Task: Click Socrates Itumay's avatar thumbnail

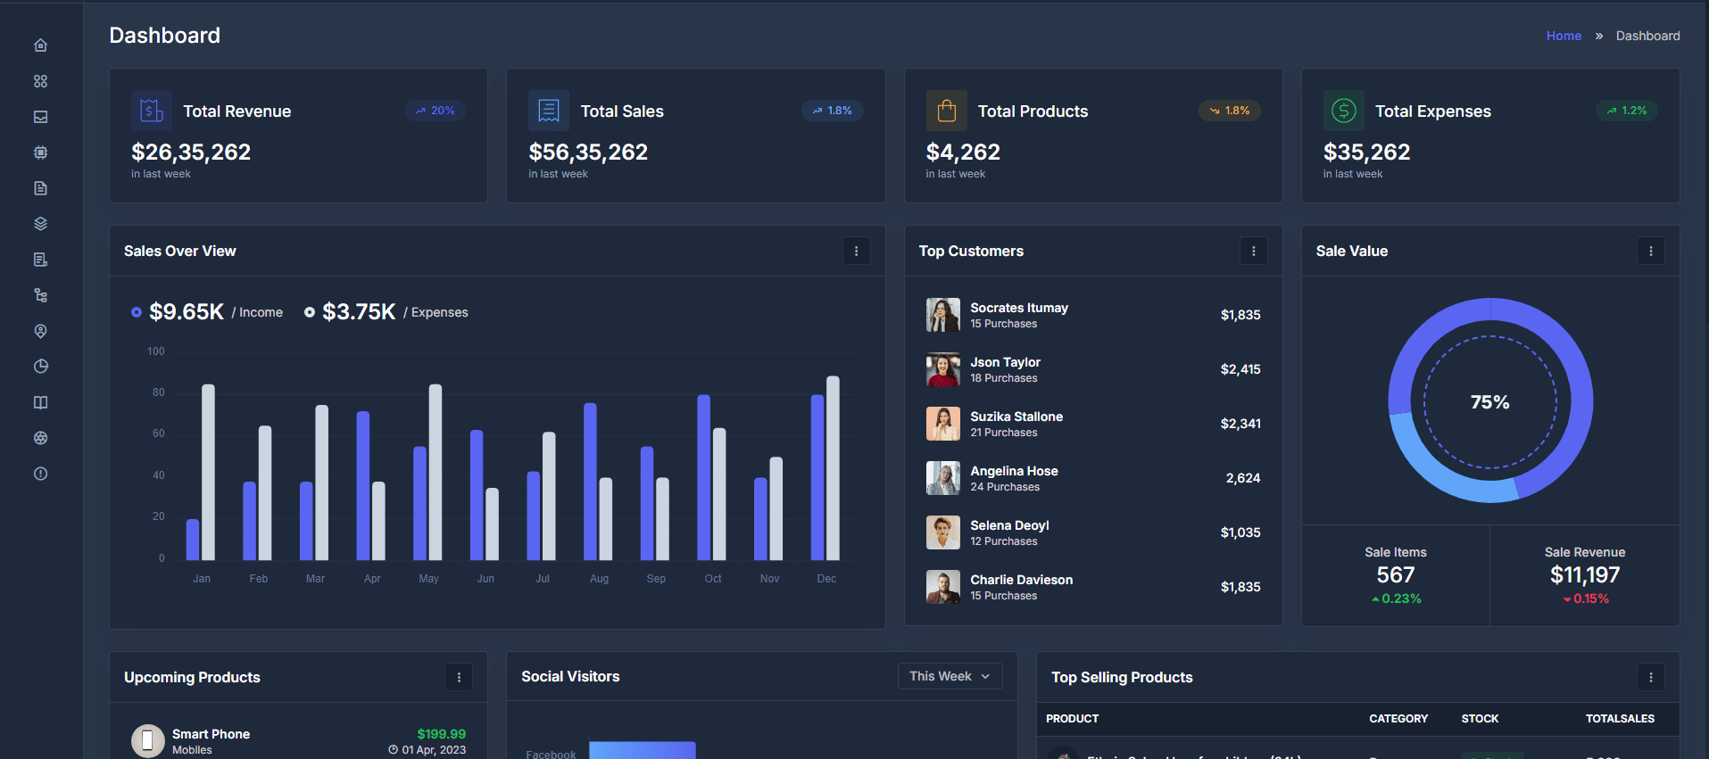Action: 942,315
